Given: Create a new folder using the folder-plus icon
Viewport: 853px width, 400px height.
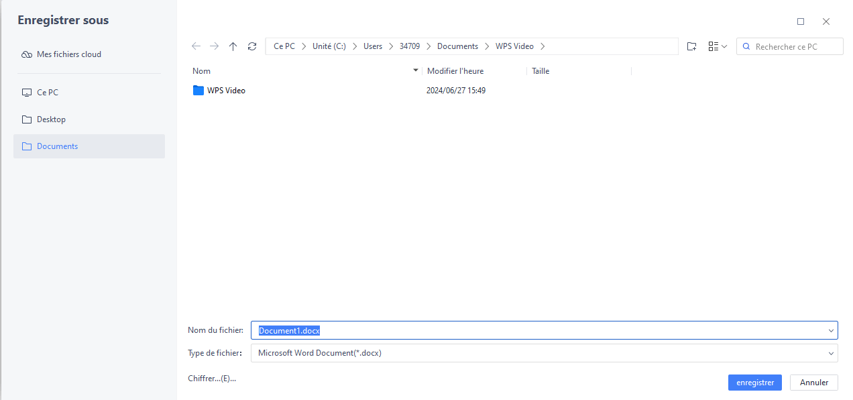Looking at the screenshot, I should pyautogui.click(x=691, y=46).
